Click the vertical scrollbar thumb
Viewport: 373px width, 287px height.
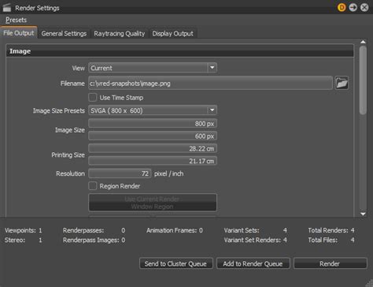tap(363, 80)
